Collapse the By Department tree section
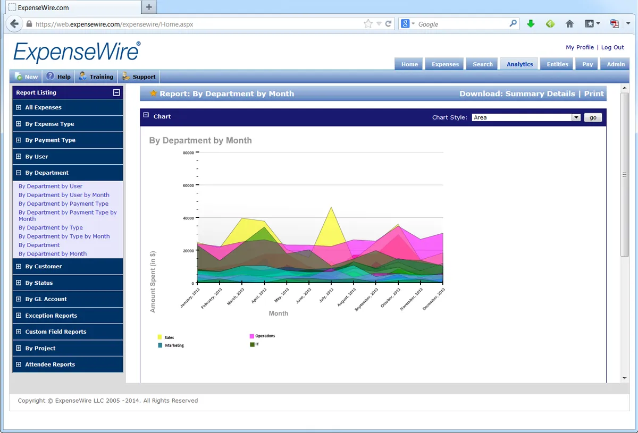This screenshot has width=638, height=433. pos(19,173)
